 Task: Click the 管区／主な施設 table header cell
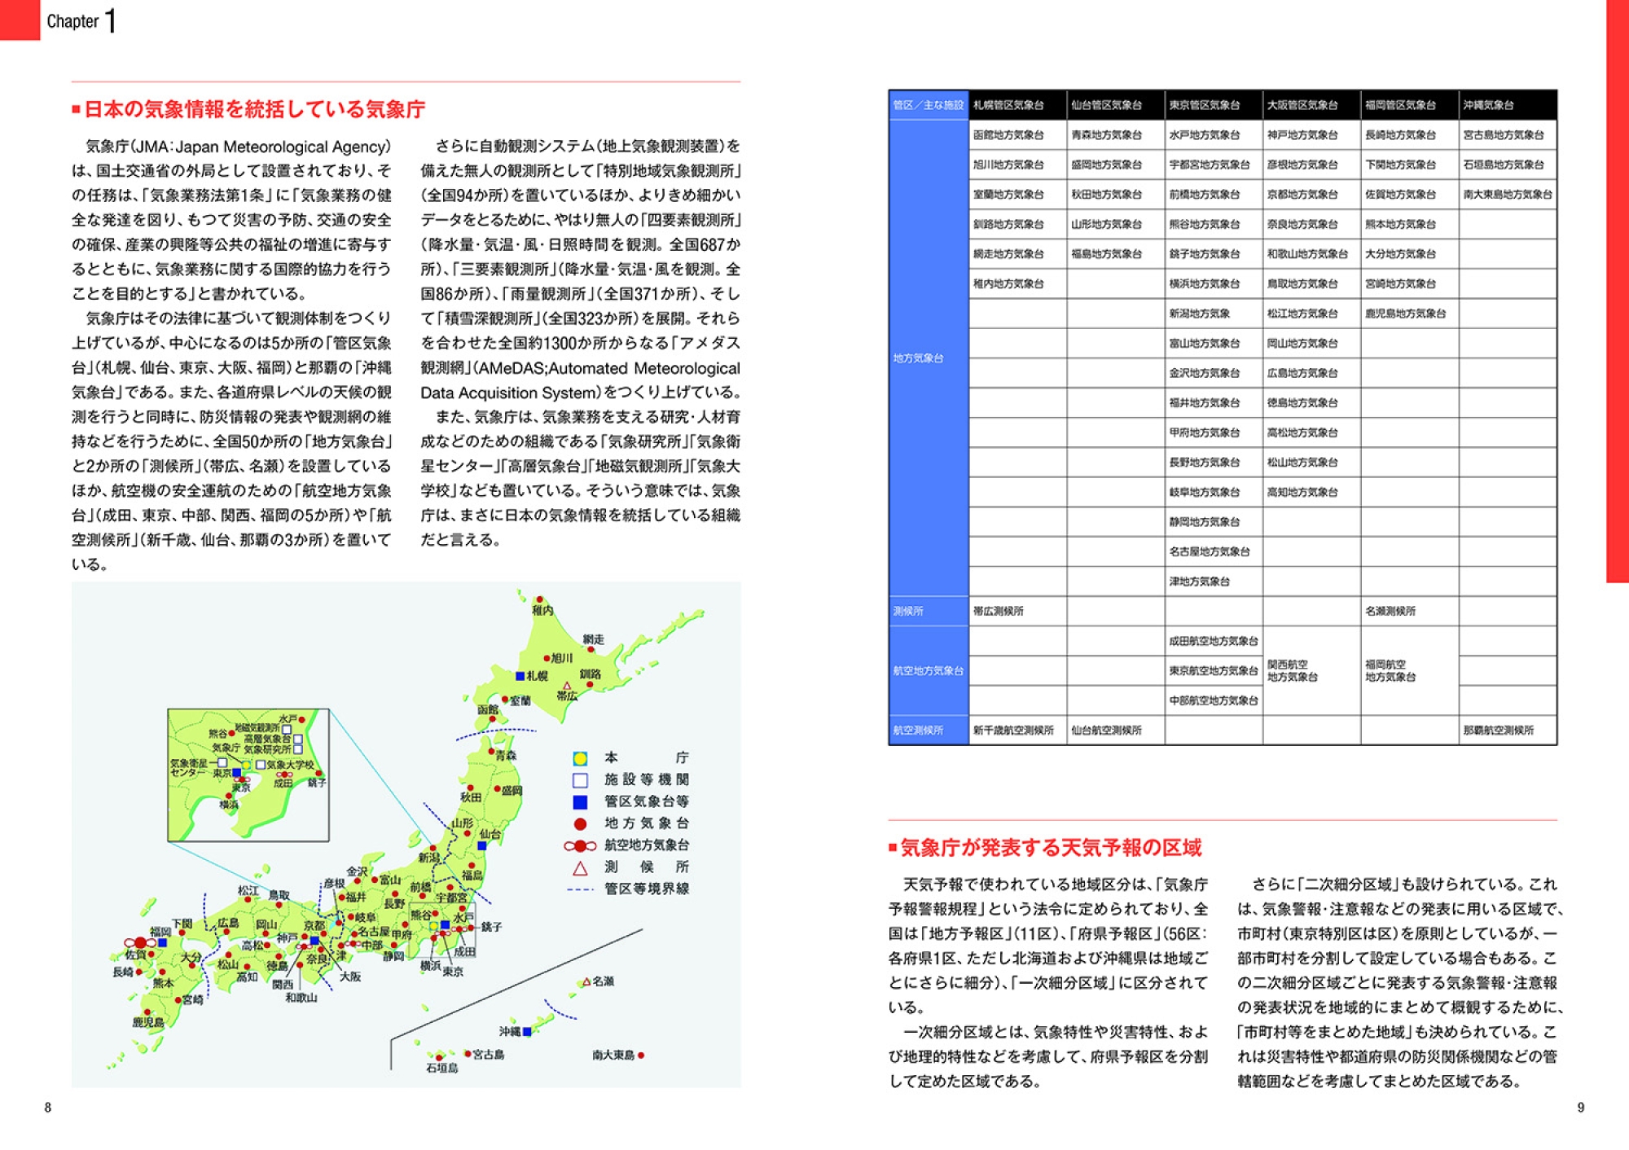click(x=929, y=105)
